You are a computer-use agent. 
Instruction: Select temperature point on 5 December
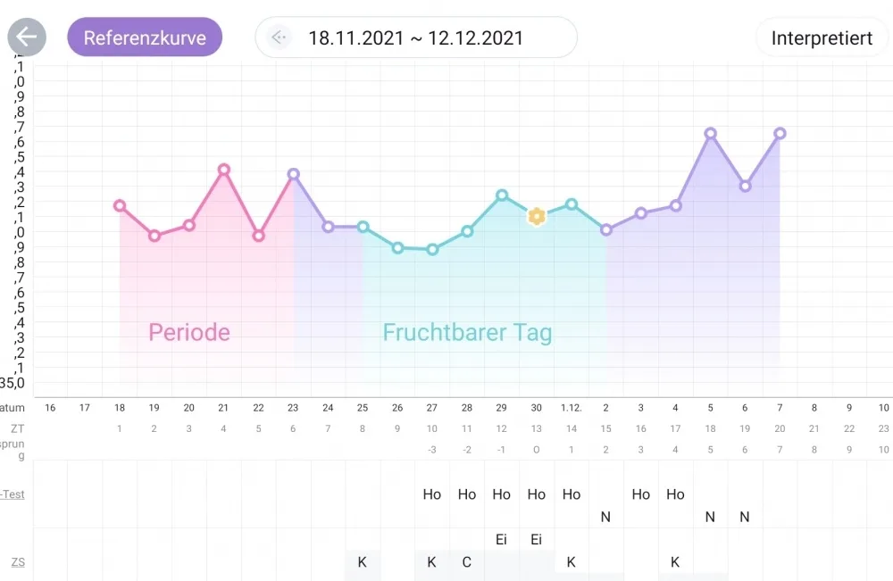pyautogui.click(x=710, y=134)
